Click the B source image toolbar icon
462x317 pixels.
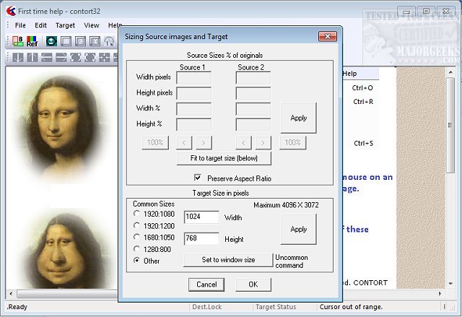[17, 41]
